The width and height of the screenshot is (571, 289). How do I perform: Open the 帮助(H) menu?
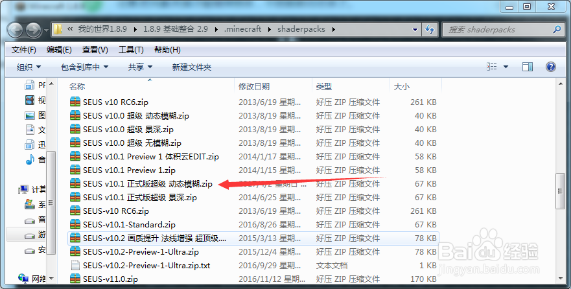[x=167, y=50]
